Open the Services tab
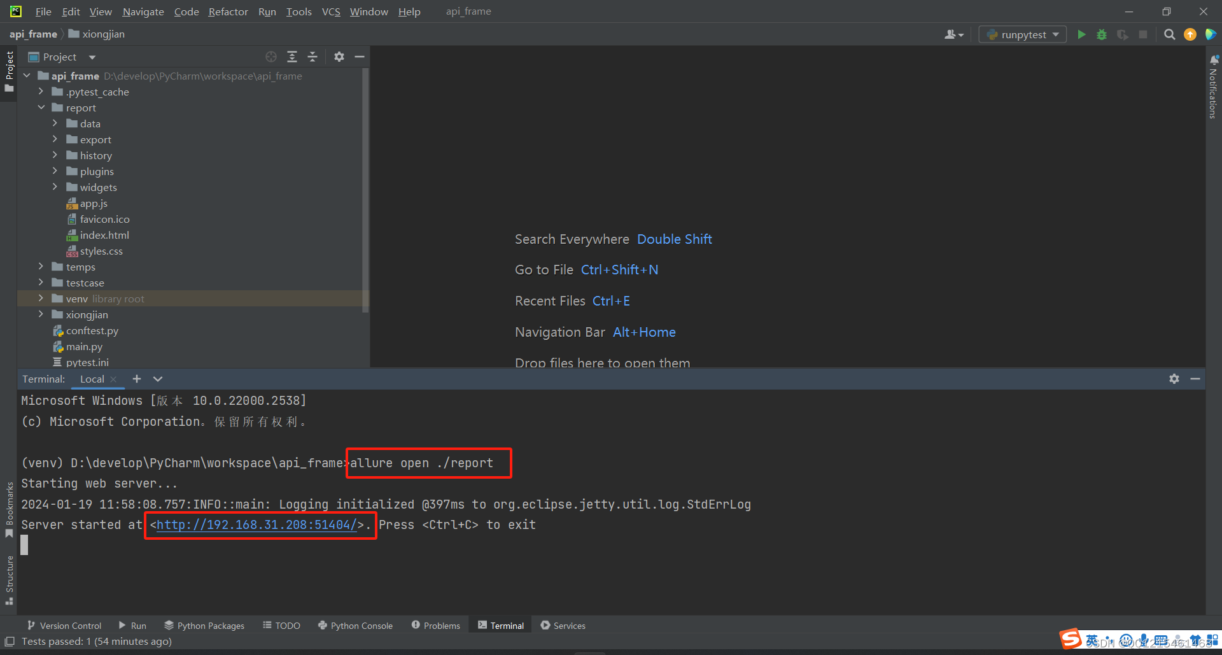 click(563, 626)
